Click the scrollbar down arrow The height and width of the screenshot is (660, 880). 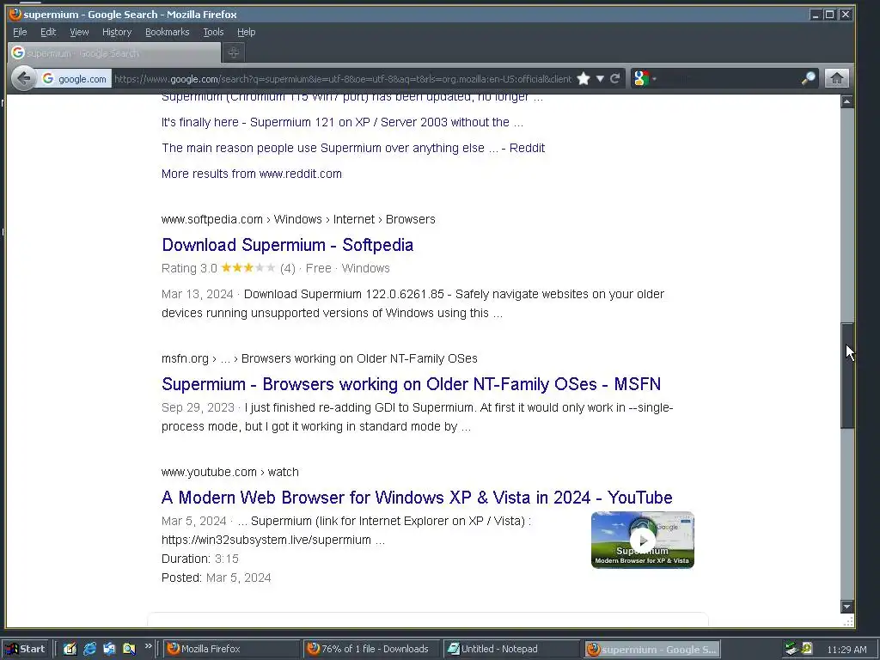click(846, 606)
